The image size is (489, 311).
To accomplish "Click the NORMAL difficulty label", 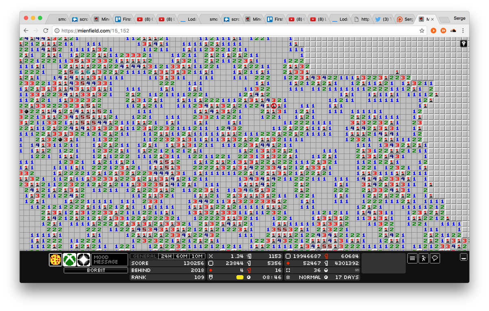I will tap(310, 277).
